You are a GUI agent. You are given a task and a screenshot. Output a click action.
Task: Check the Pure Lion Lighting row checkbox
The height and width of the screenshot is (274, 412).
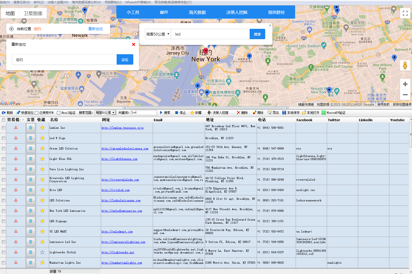click(x=3, y=169)
